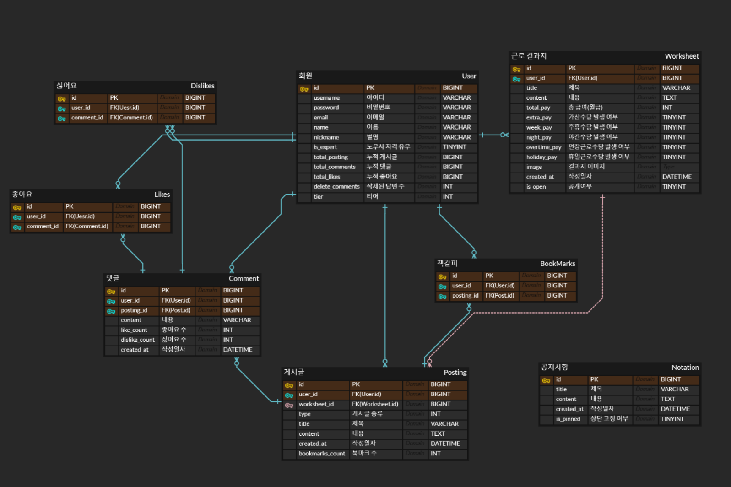
Task: Click the foreign key icon of Dislikes comment_id
Action: tap(62, 119)
